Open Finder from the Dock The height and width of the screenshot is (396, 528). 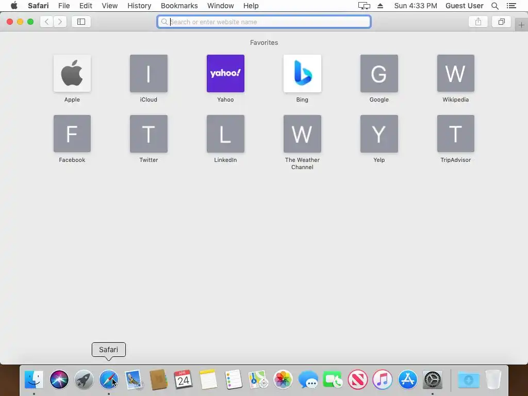pyautogui.click(x=34, y=379)
